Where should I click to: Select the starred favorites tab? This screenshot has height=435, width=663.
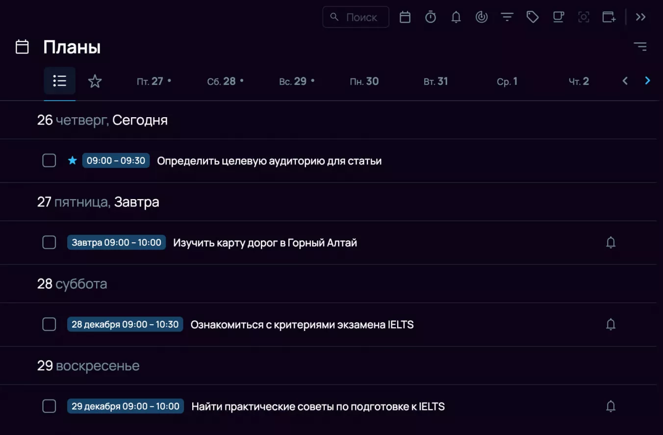pos(95,81)
